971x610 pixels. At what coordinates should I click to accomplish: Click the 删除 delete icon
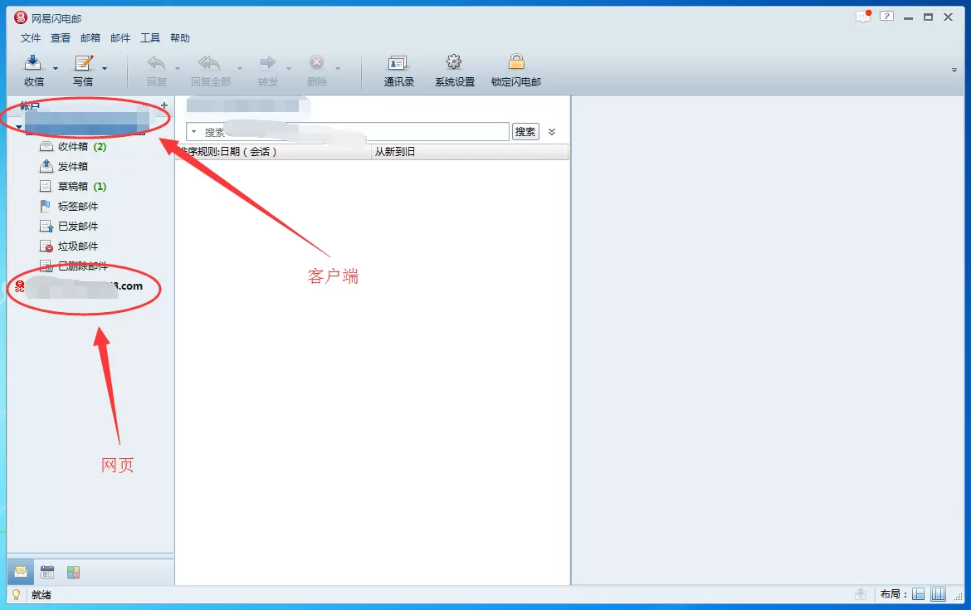click(x=316, y=62)
